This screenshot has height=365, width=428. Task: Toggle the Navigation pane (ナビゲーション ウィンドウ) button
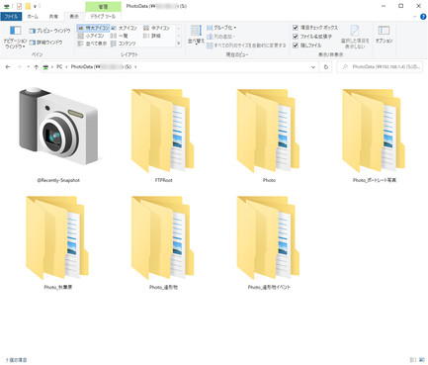coord(15,38)
